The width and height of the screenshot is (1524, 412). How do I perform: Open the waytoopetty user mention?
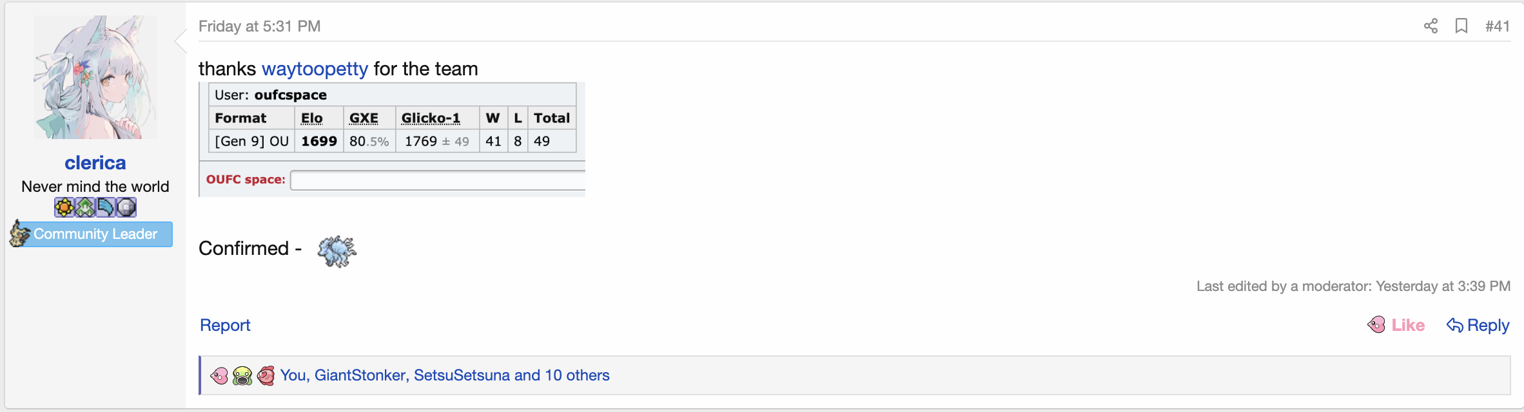(x=315, y=69)
